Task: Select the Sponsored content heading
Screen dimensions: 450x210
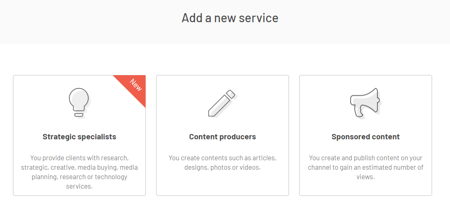Action: 365,137
